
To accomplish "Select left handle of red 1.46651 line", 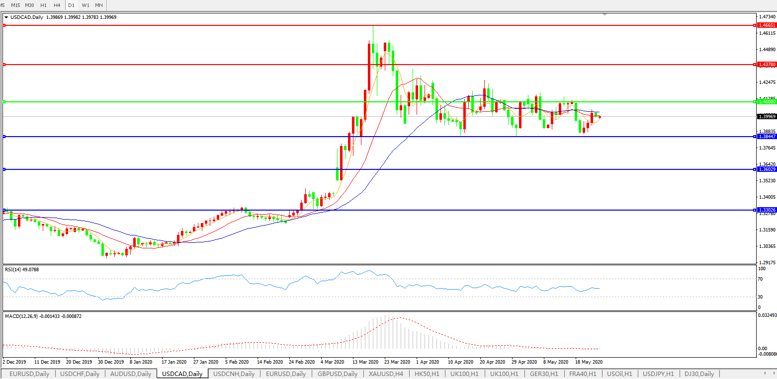I will [4, 25].
